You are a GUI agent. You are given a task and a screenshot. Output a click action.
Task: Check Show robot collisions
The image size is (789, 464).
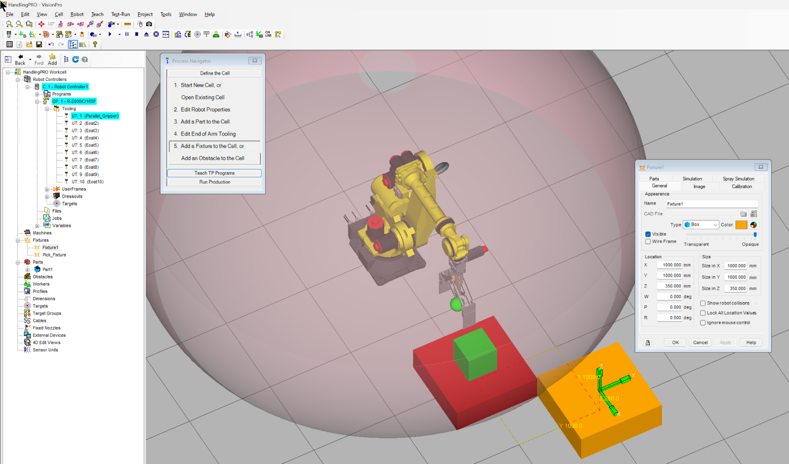pos(703,303)
